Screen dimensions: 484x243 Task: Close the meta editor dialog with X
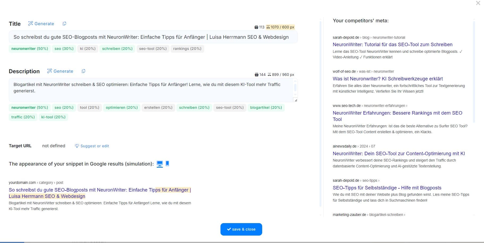[x=478, y=3]
